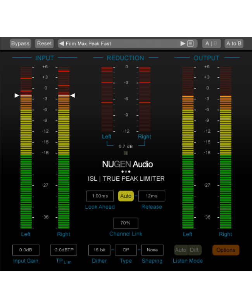Copy settings with A to B
The image size is (252, 308).
pyautogui.click(x=234, y=43)
